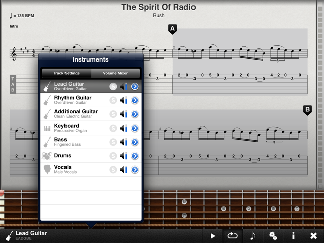
Task: Select the Lead Guitar guitar icon
Action: [x=47, y=86]
